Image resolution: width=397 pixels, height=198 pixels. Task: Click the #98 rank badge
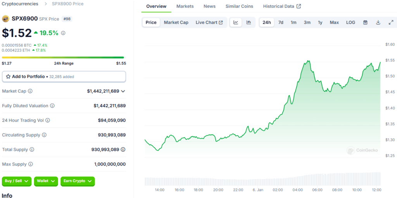point(67,19)
